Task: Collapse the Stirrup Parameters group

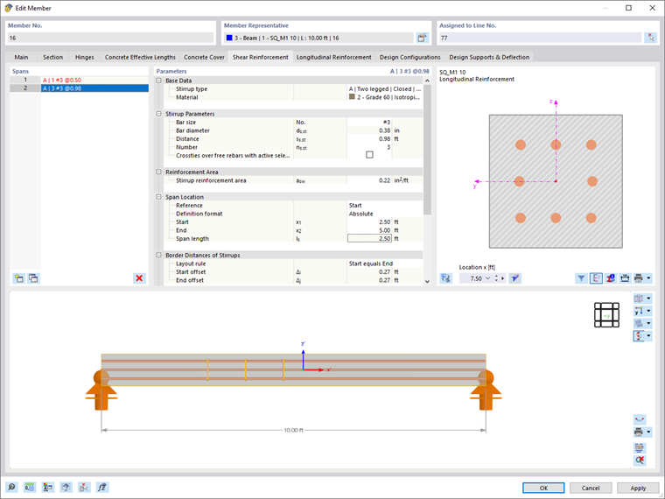Action: tap(159, 114)
